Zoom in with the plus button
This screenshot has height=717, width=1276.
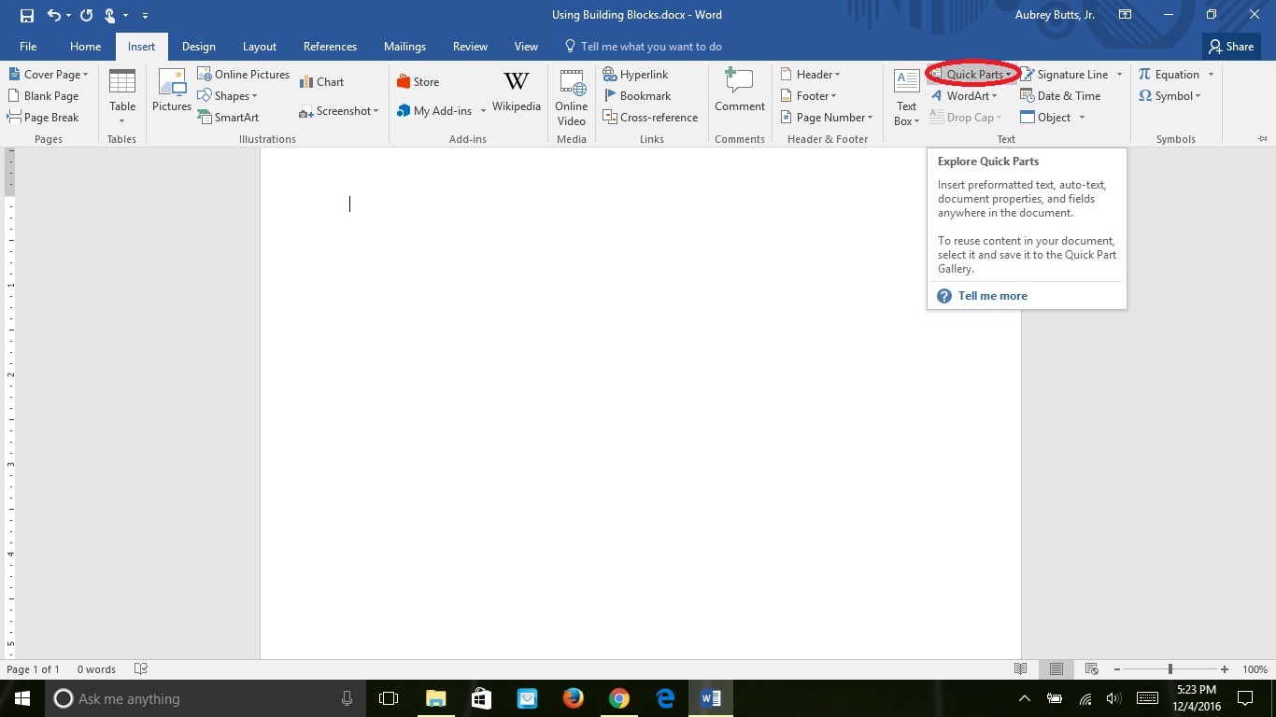pyautogui.click(x=1225, y=669)
